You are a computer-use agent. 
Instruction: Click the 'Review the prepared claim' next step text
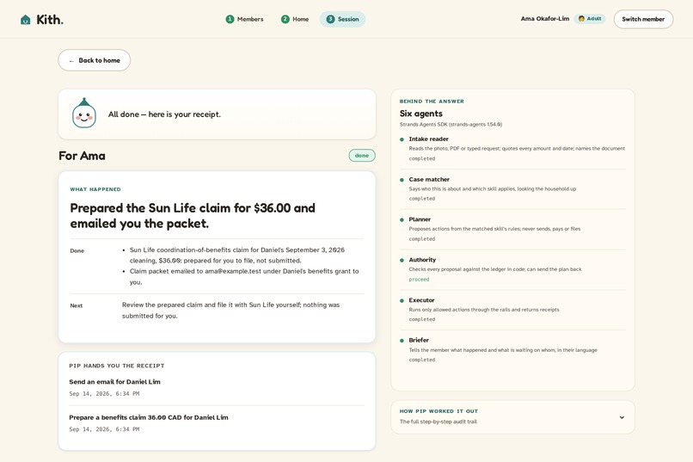[230, 311]
